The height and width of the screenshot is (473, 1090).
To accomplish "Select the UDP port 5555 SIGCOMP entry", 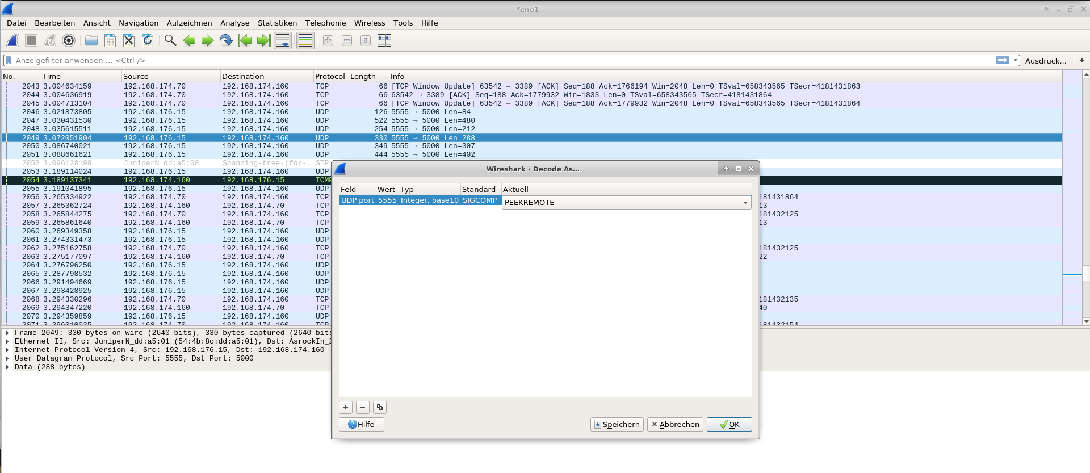I will (x=420, y=200).
